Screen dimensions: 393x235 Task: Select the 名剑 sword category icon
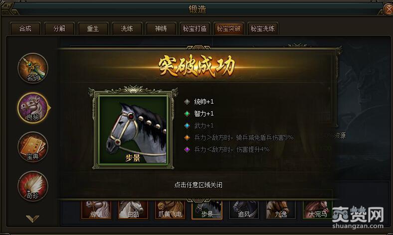33,68
